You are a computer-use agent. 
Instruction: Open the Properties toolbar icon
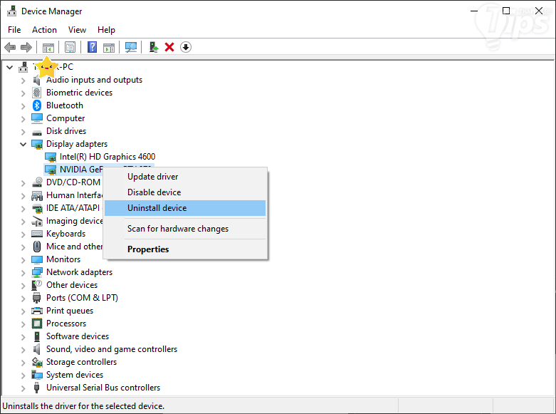[x=70, y=47]
